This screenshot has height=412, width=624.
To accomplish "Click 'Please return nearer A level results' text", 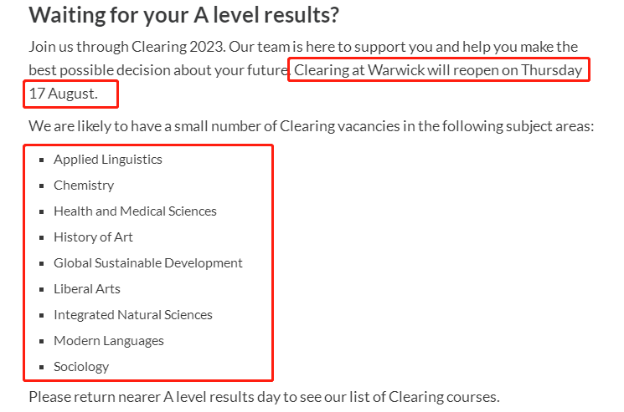I will tap(264, 397).
